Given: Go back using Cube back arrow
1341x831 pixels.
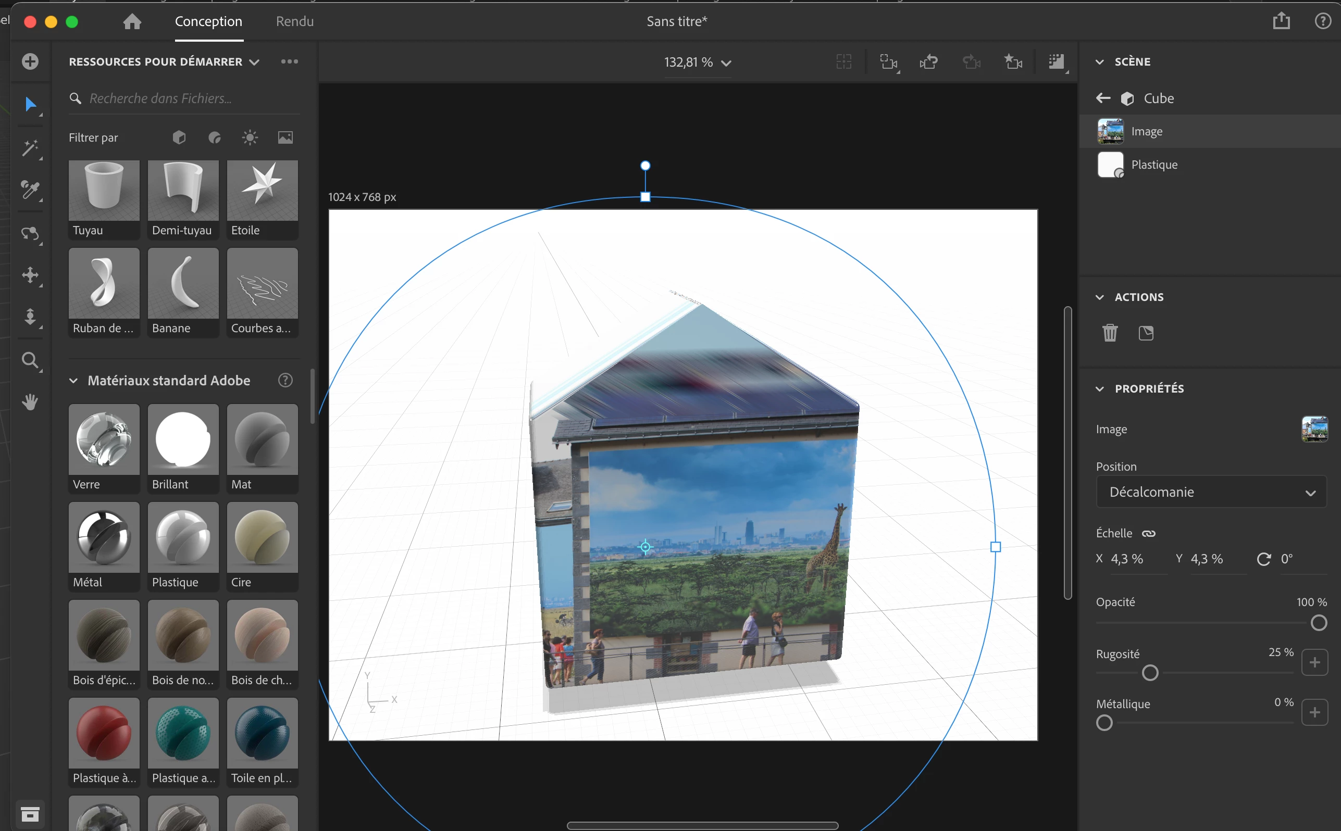Looking at the screenshot, I should point(1103,98).
